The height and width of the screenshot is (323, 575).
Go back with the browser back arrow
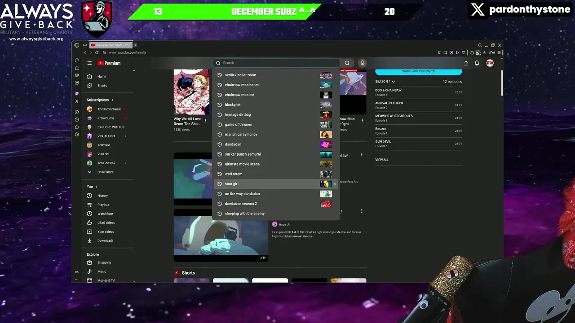(84, 52)
